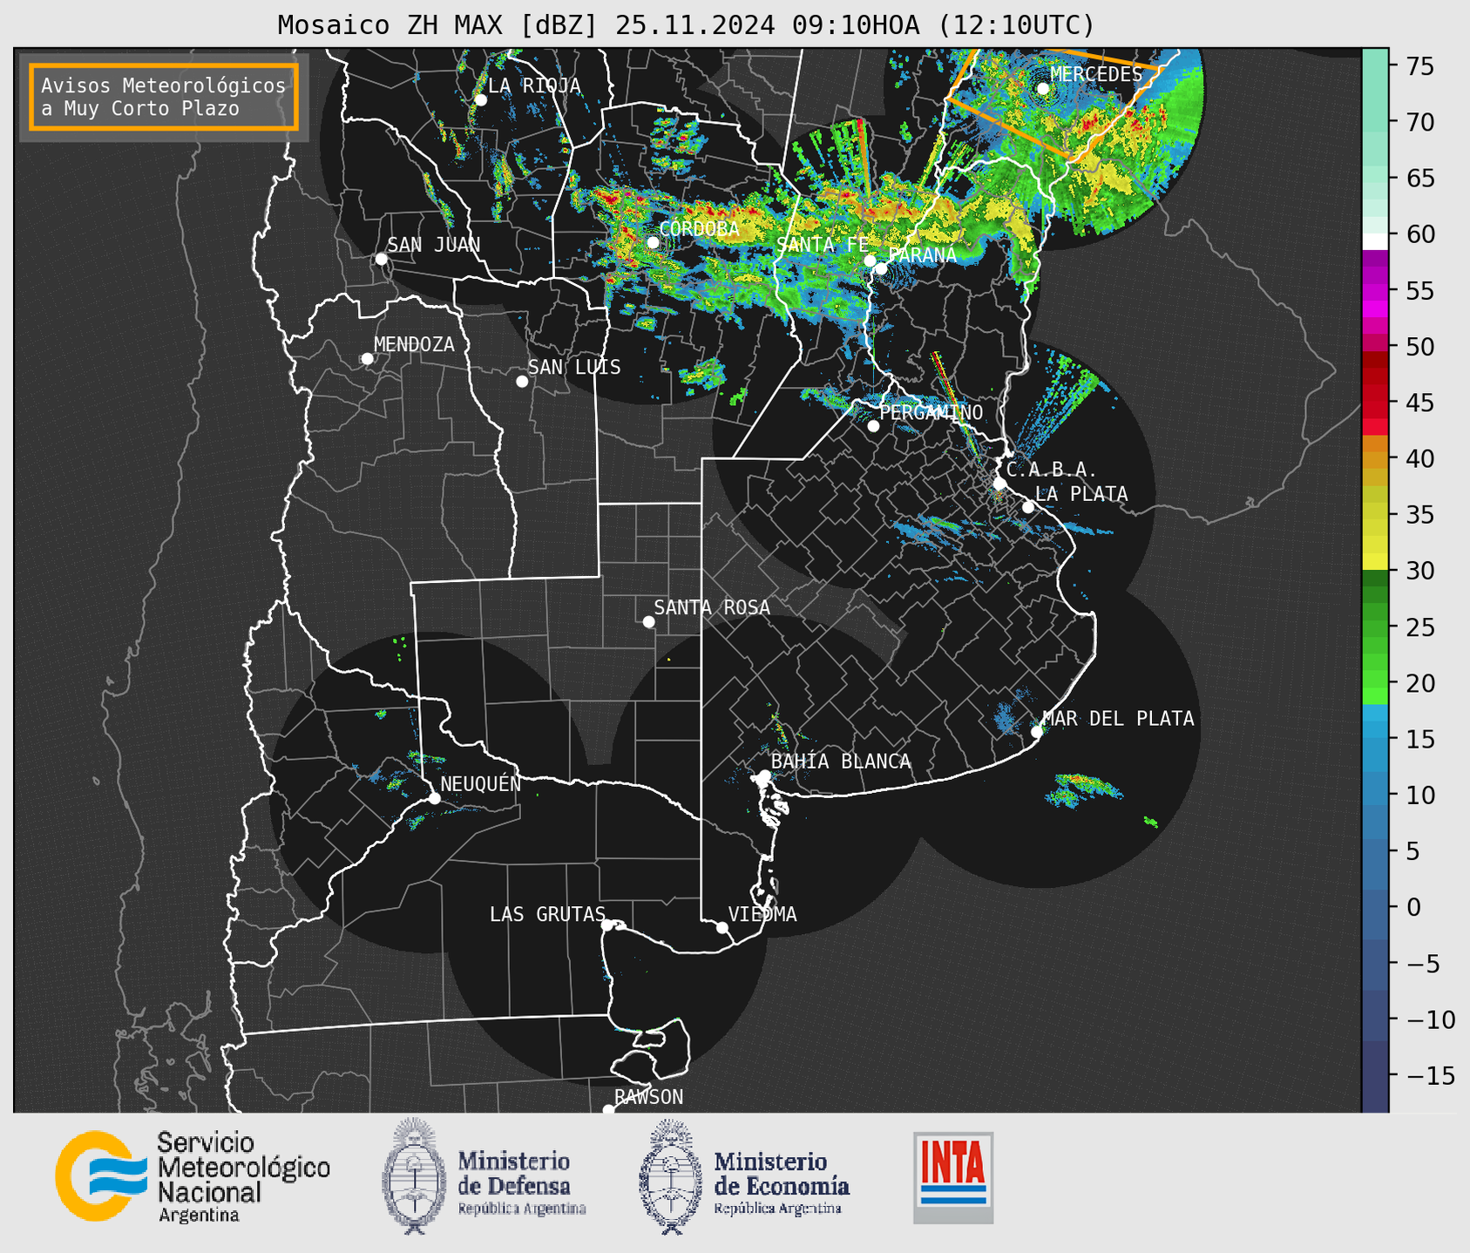Click the Pergamino city marker dot

(873, 426)
